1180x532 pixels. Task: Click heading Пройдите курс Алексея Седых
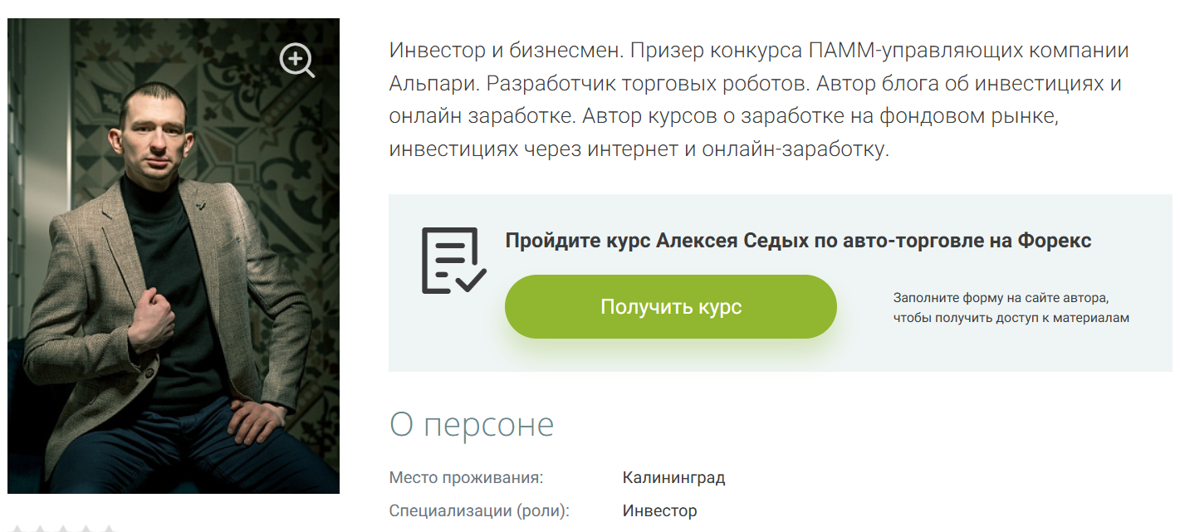click(798, 241)
